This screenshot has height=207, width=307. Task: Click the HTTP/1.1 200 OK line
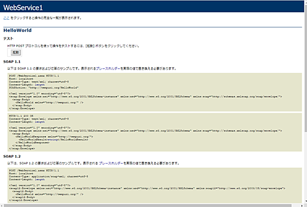point(21,116)
